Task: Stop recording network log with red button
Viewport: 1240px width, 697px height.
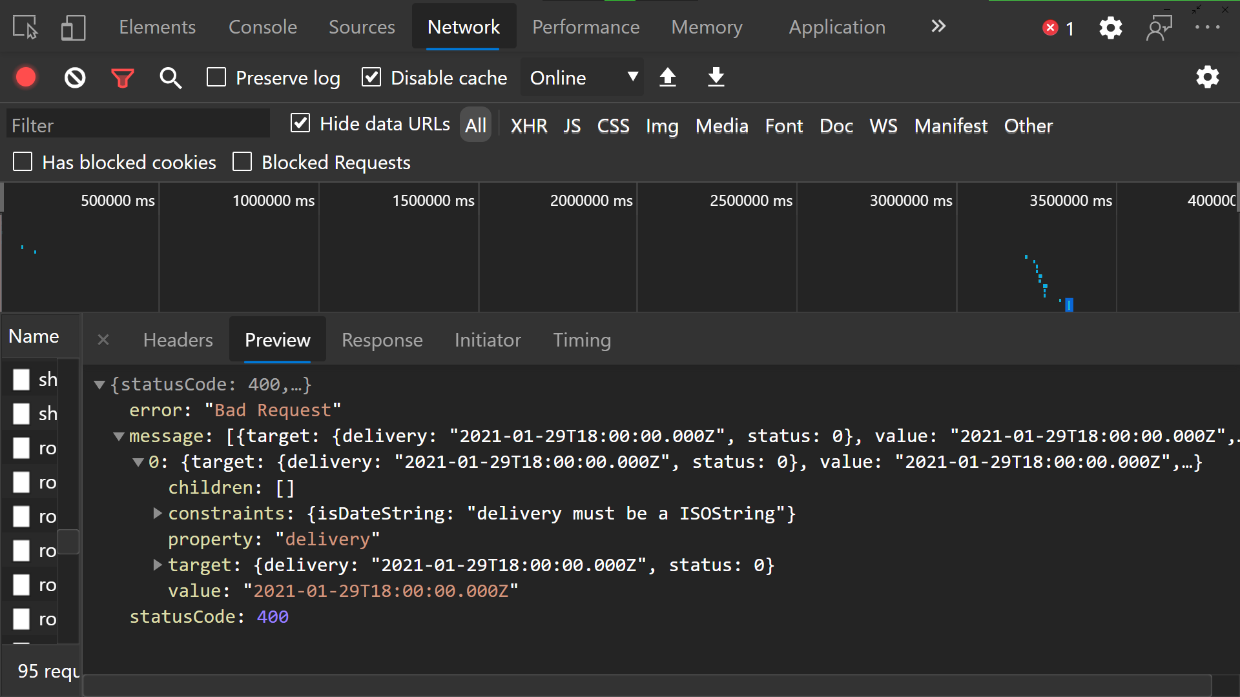Action: (26, 77)
